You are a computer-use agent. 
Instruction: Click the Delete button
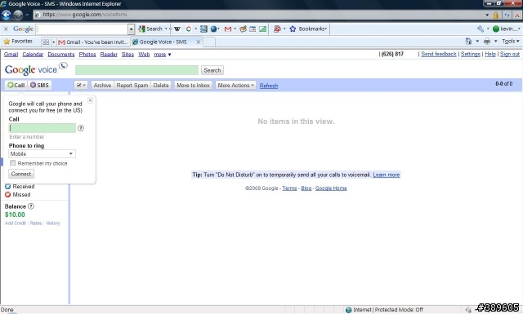click(161, 86)
